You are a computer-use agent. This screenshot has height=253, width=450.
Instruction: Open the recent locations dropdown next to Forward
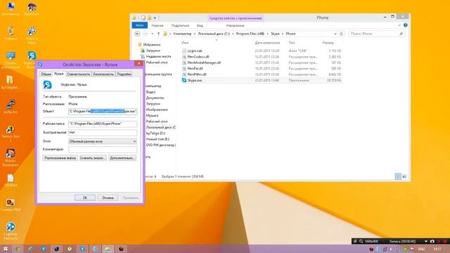tap(153, 34)
